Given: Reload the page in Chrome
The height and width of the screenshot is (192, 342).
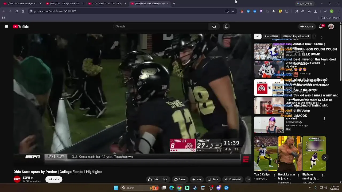Looking at the screenshot, I should point(17,11).
